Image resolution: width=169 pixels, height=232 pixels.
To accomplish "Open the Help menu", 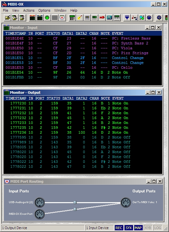I will (73, 10).
